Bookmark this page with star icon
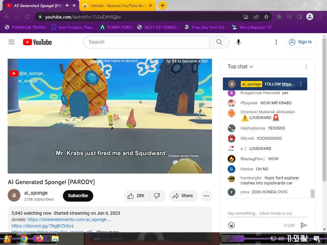The image size is (327, 245). click(266, 17)
